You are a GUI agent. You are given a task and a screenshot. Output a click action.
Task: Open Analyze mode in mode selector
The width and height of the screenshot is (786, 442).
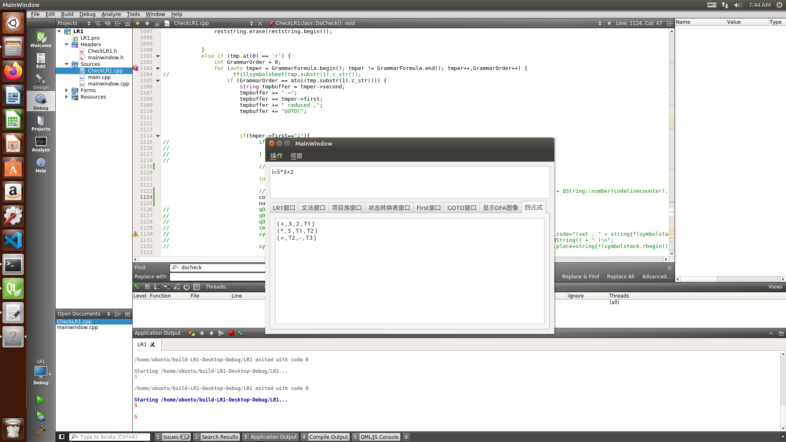point(41,144)
